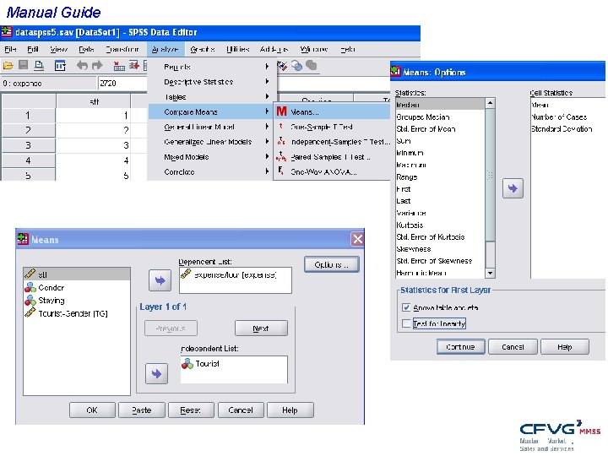Expand Mixed Models submenu

(213, 157)
